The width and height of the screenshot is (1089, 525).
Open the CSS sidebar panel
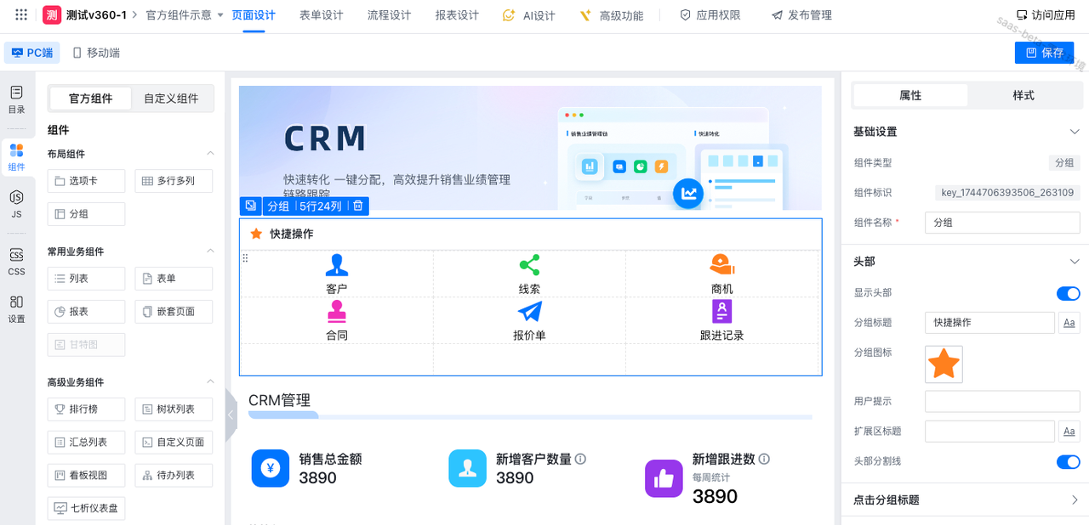pyautogui.click(x=16, y=262)
